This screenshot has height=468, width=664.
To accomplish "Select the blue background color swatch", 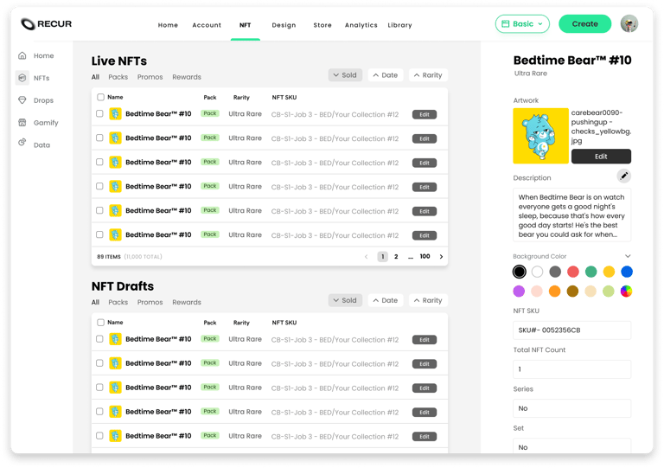I will pos(627,272).
